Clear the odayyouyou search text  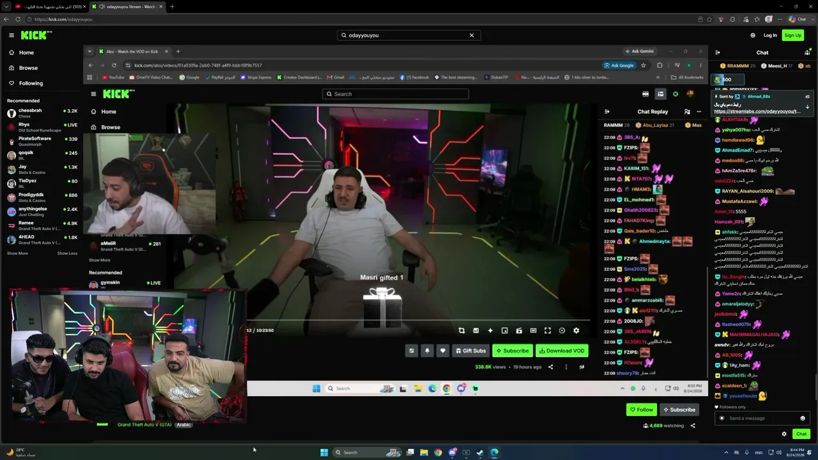[472, 35]
